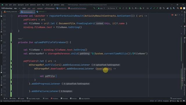
Task: Open the Build menu
Action: pos(39,5)
